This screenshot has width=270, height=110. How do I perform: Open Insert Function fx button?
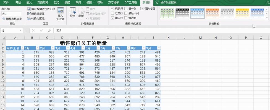coord(49,31)
